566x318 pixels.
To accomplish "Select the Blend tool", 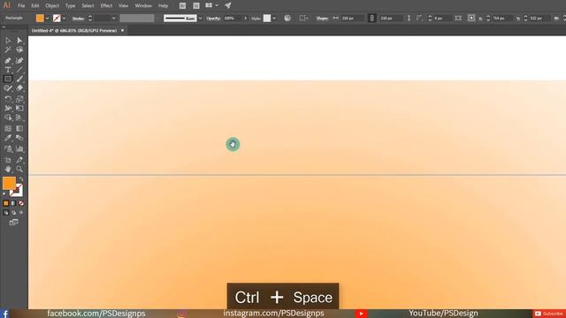I will pyautogui.click(x=19, y=138).
